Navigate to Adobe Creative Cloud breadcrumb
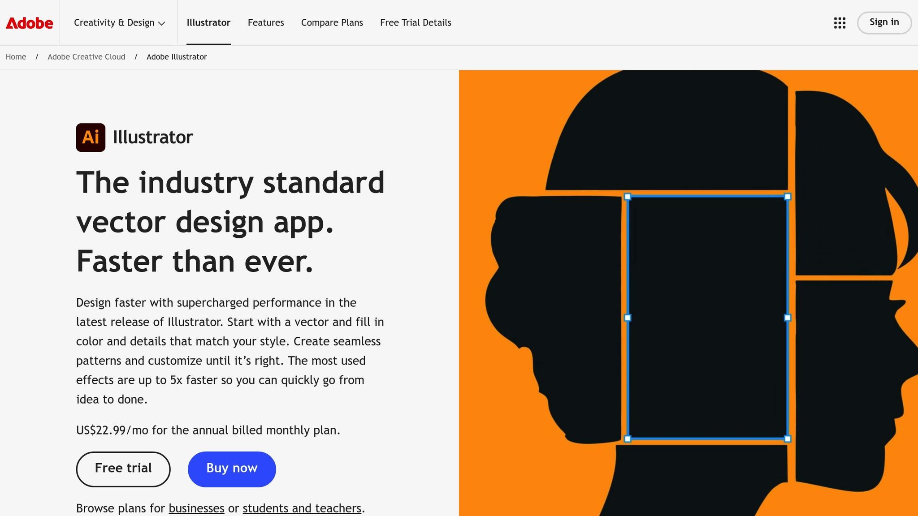918x516 pixels. pos(86,57)
